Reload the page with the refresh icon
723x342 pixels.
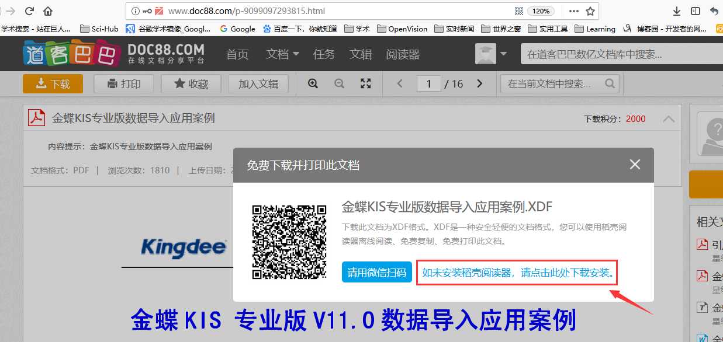coord(29,11)
